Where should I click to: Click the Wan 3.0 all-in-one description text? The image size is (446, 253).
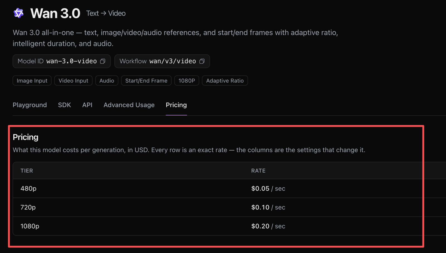pos(175,38)
